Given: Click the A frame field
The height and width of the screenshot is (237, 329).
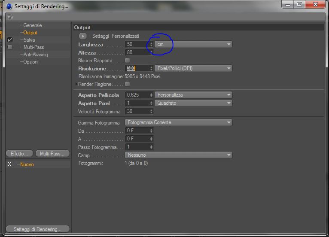Looking at the screenshot, I should [x=137, y=139].
